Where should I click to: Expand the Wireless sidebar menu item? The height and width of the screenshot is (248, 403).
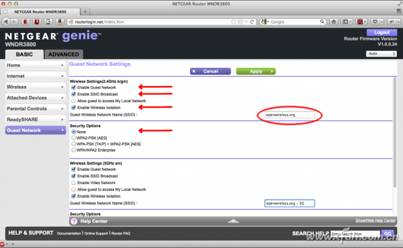[x=35, y=87]
